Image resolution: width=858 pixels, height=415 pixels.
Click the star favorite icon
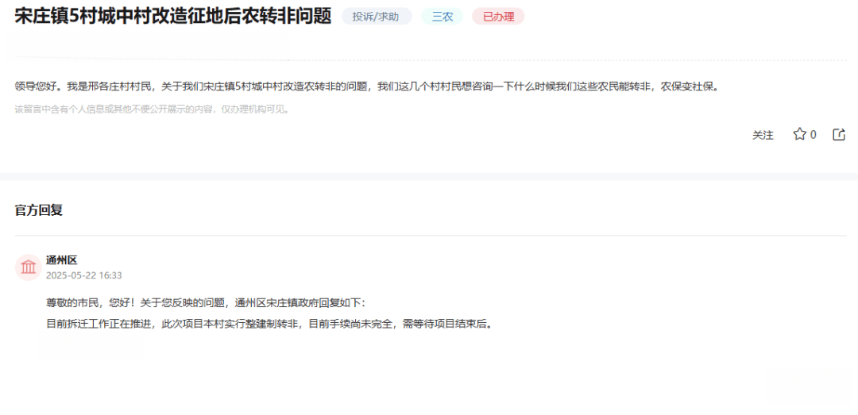coord(799,134)
